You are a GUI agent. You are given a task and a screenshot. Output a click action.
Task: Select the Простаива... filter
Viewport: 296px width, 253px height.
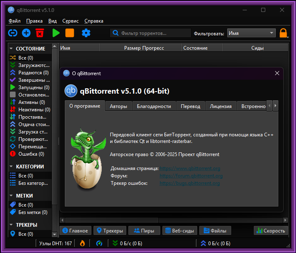click(30, 117)
